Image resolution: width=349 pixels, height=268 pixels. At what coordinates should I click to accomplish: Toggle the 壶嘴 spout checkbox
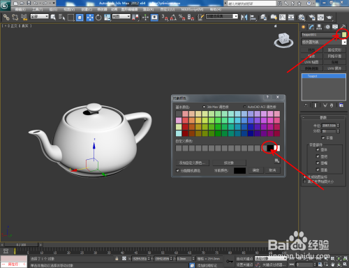click(318, 163)
